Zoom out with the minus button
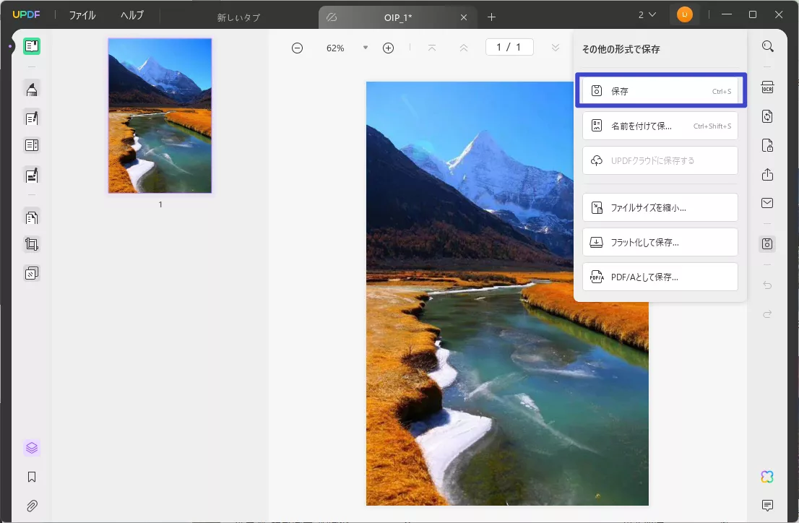The height and width of the screenshot is (523, 799). tap(297, 48)
